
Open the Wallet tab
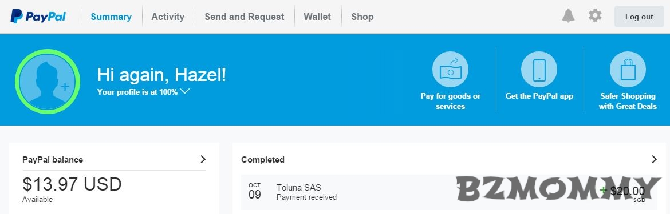tap(317, 17)
